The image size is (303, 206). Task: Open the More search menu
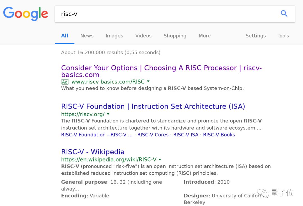click(x=205, y=36)
